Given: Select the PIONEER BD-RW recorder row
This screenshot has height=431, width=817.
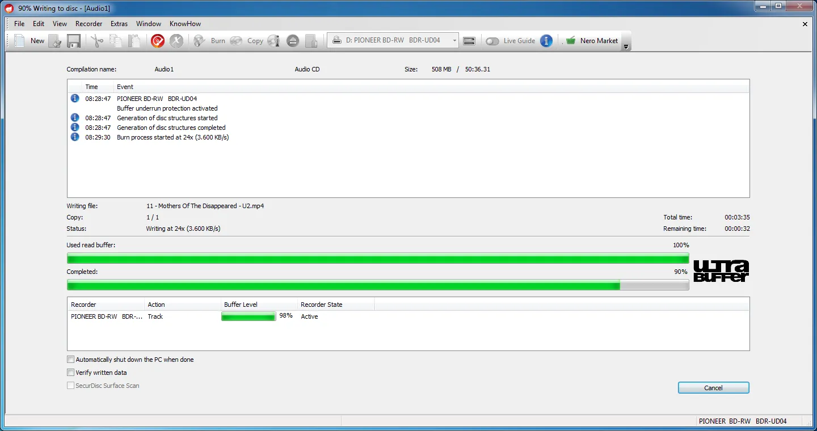Looking at the screenshot, I should point(105,316).
